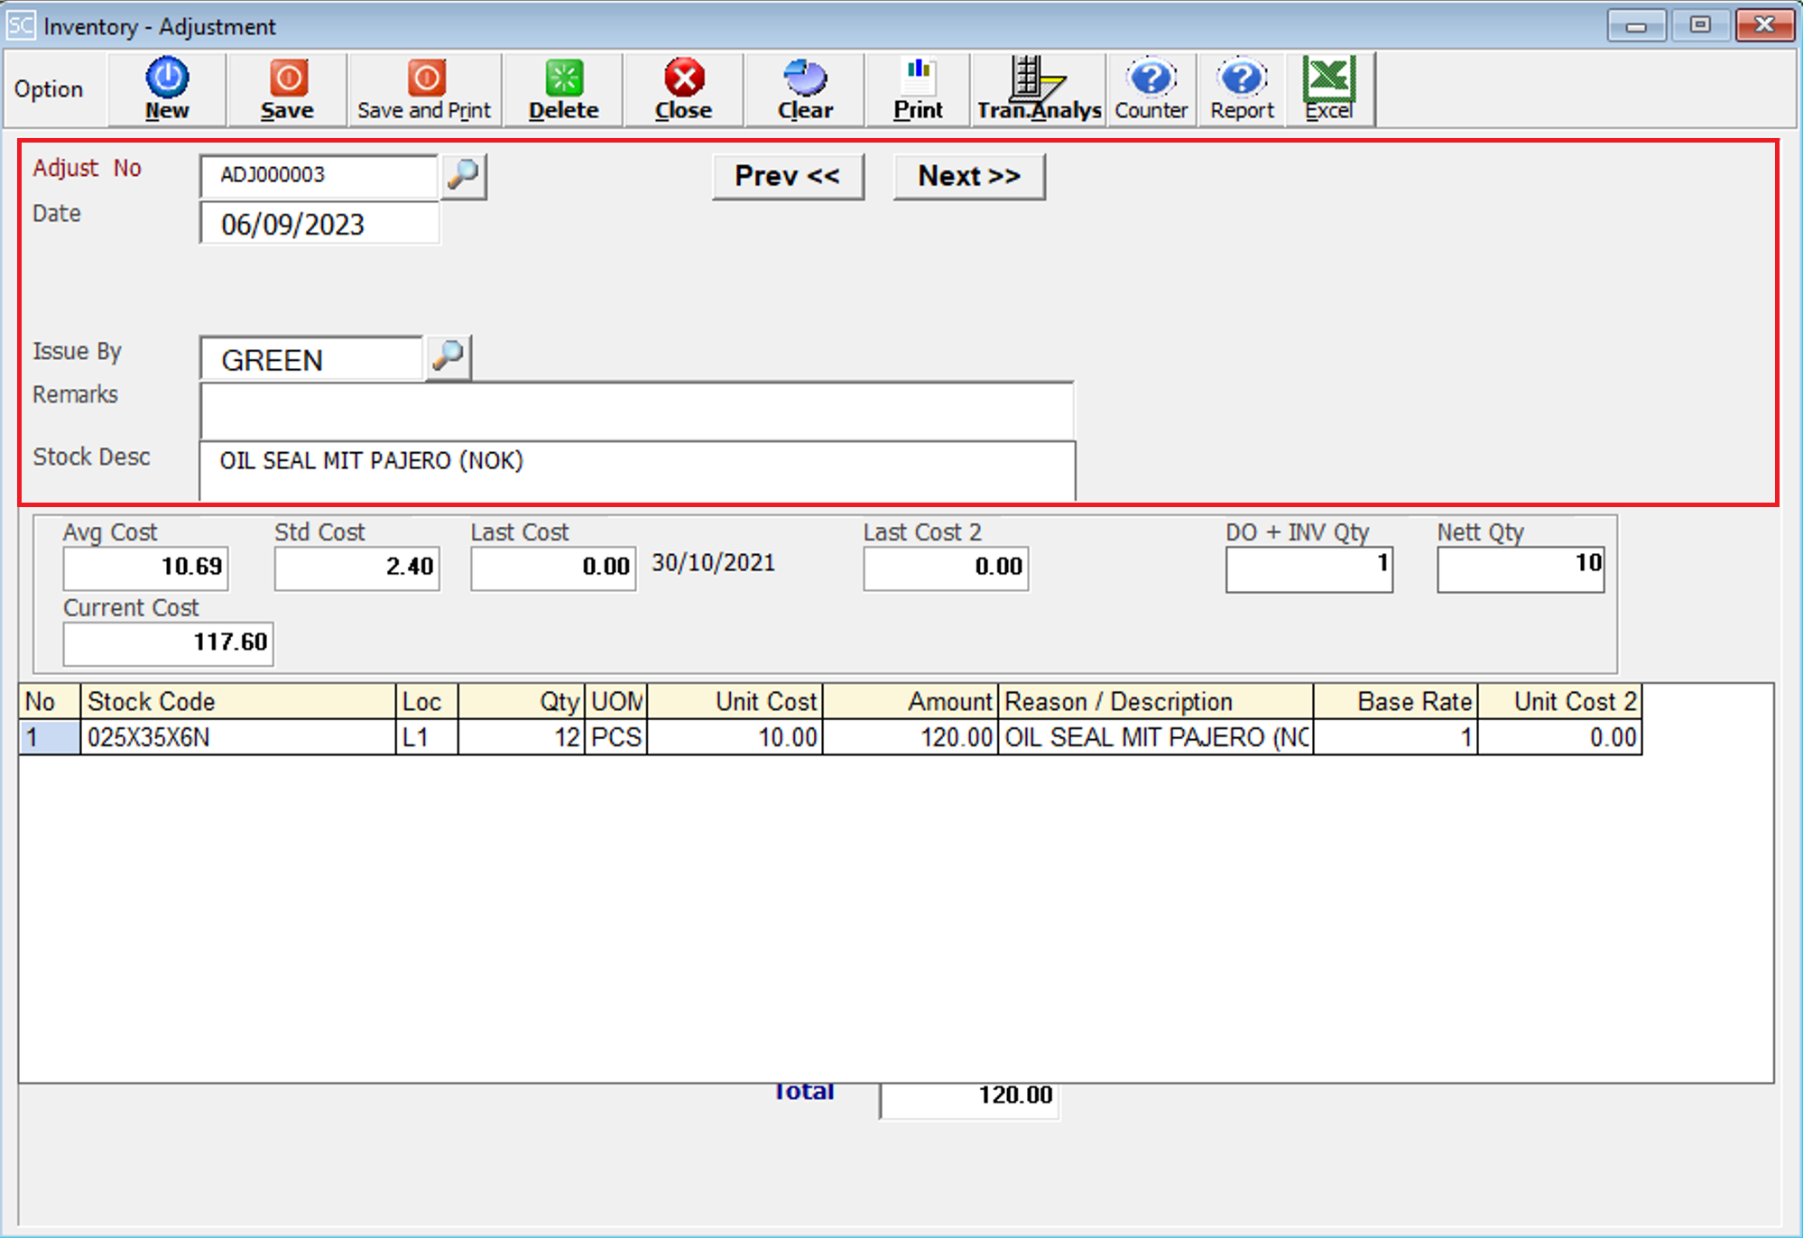The height and width of the screenshot is (1238, 1803).
Task: Click the Last Cost field
Action: point(553,568)
